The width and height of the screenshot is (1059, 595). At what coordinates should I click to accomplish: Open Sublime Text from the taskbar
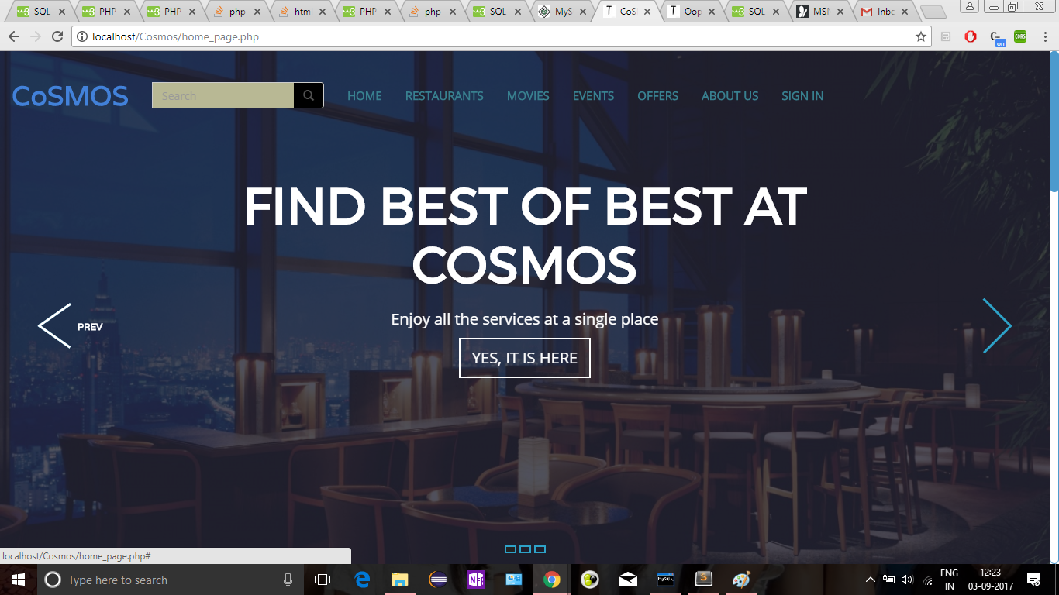[703, 580]
